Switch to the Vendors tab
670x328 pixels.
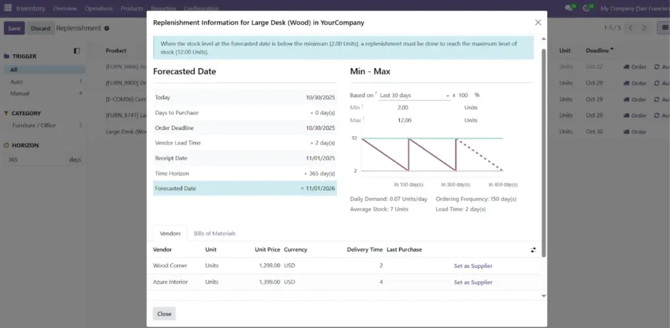click(x=170, y=233)
